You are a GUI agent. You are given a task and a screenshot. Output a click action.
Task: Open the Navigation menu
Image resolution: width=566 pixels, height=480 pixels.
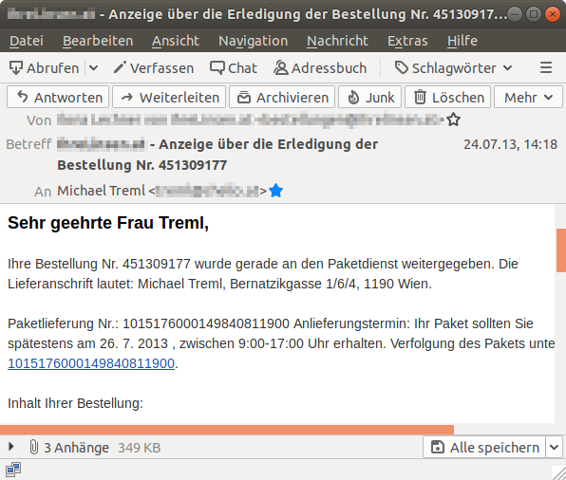click(x=253, y=41)
